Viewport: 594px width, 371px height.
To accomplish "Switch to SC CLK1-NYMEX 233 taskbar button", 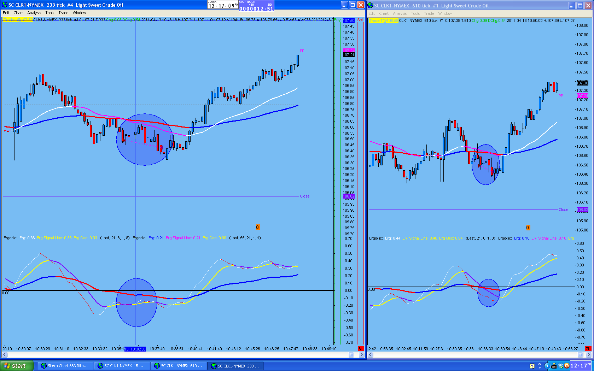I will pyautogui.click(x=236, y=366).
